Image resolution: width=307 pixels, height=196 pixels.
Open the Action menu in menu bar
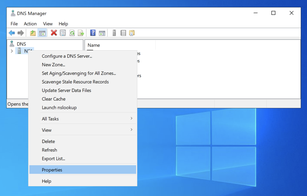click(x=30, y=24)
